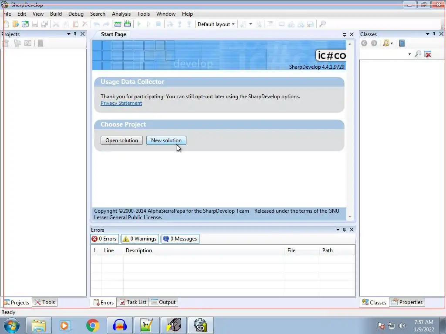This screenshot has width=446, height=334.
Task: Click the forward arrow in Classes panel
Action: [x=374, y=43]
